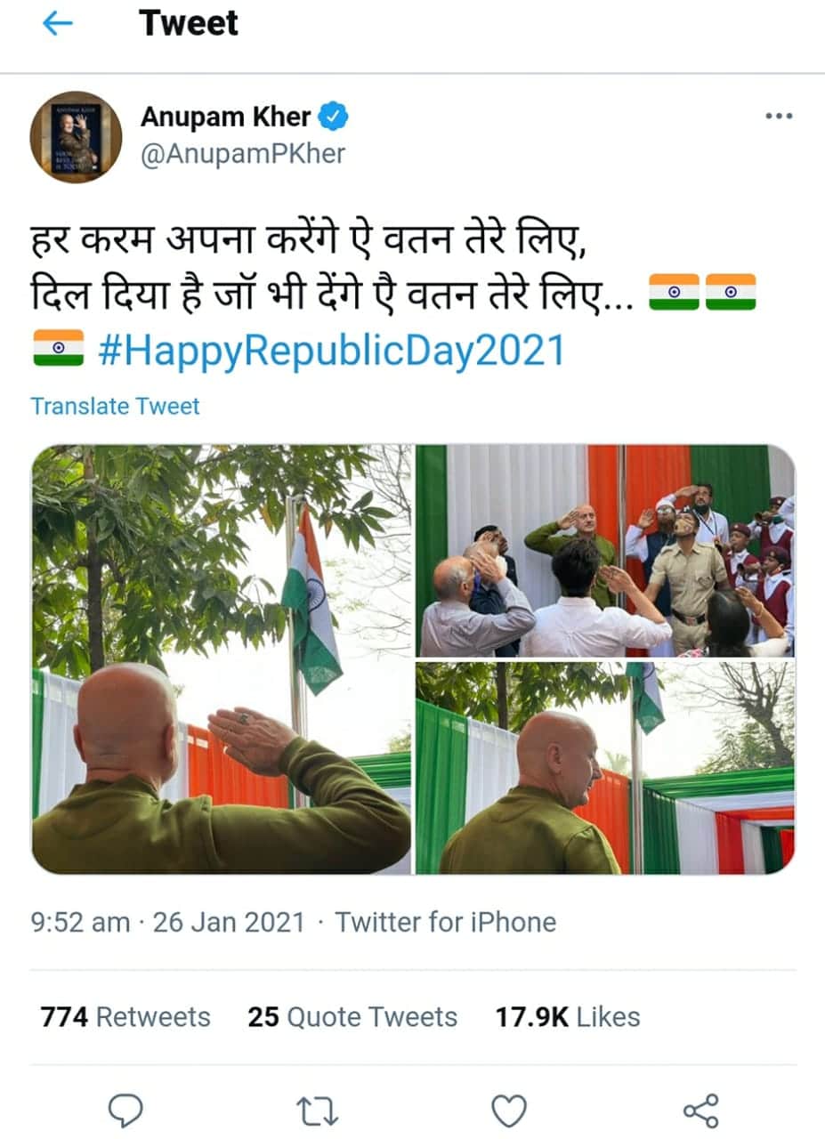Image resolution: width=825 pixels, height=1139 pixels.
Task: Open the Anupam Kher display name
Action: tap(226, 116)
